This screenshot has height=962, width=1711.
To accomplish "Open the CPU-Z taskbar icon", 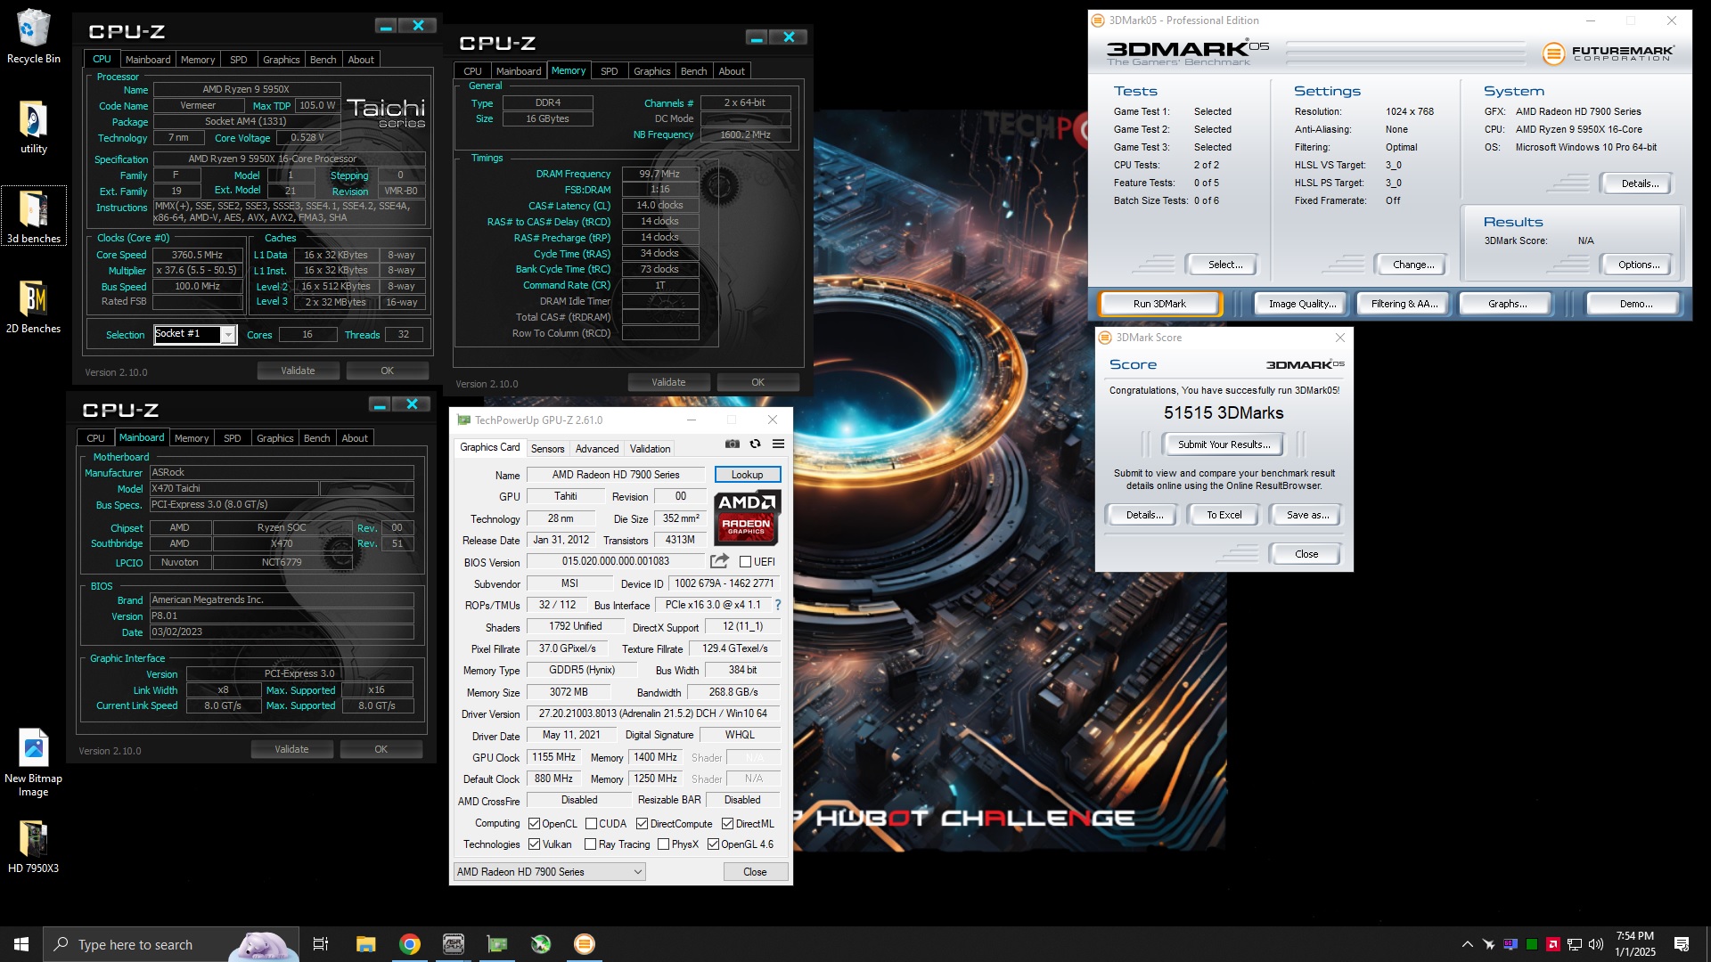I will point(454,944).
